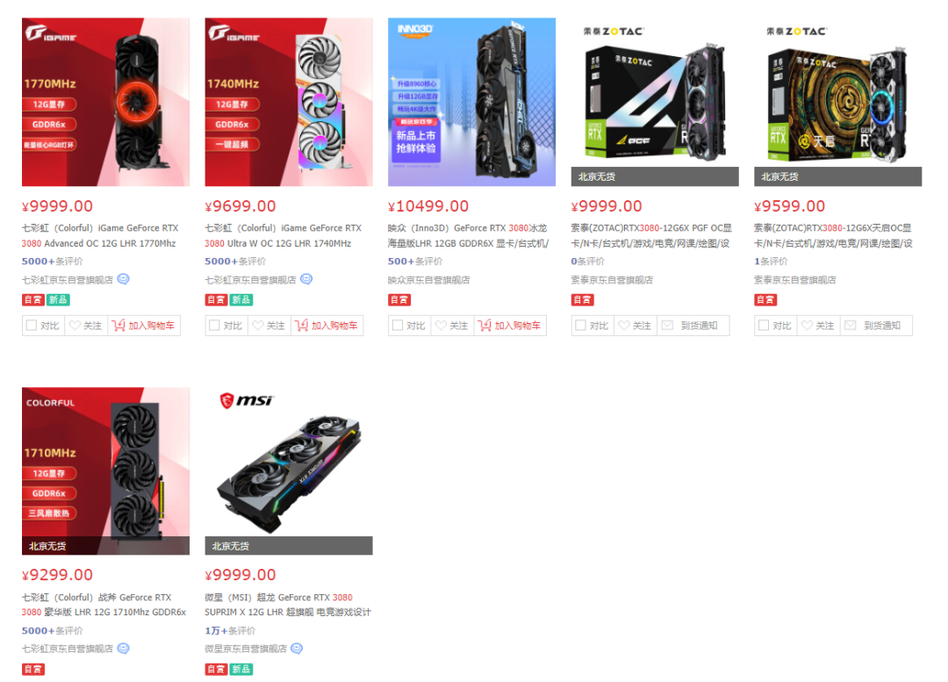Follow the iGame Ultra W OC card with heart

click(269, 326)
